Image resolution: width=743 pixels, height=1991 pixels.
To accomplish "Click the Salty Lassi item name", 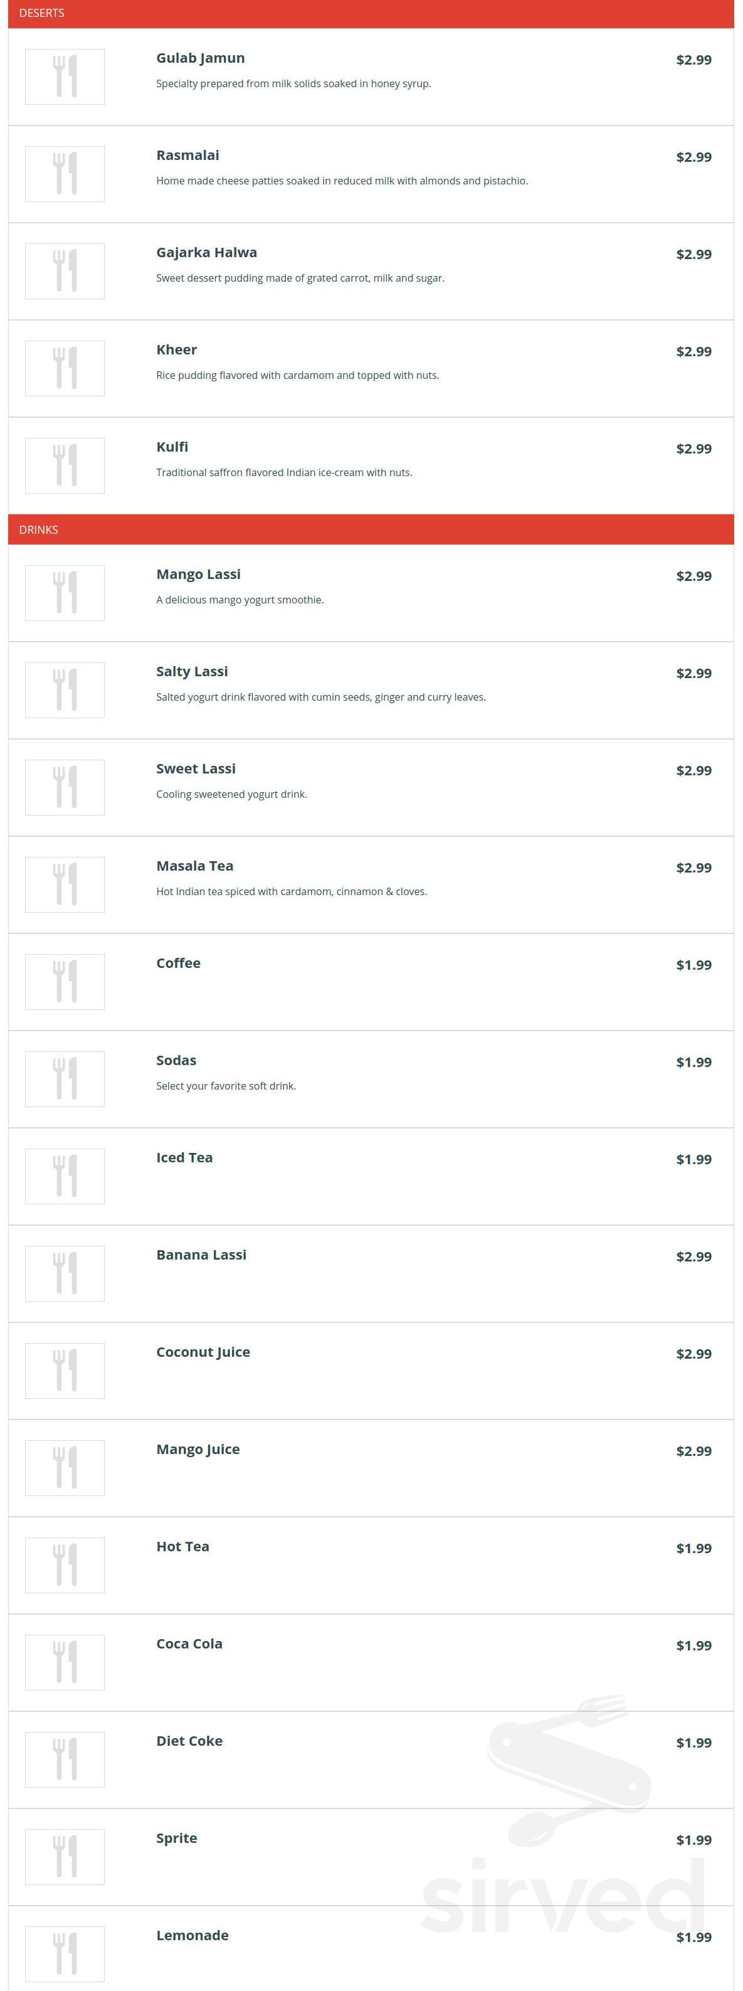I will tap(191, 672).
